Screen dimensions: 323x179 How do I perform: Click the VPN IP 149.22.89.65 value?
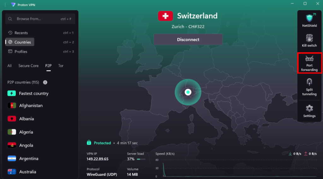(97, 159)
